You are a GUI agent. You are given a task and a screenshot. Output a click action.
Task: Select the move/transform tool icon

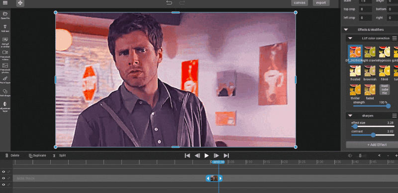click(x=20, y=3)
